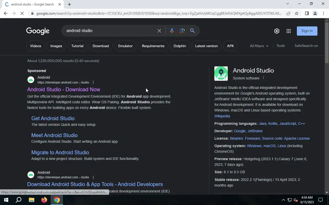Screen dimensions: 329x205
Task: Bookmark this tab with star icon
Action: coord(297,13)
